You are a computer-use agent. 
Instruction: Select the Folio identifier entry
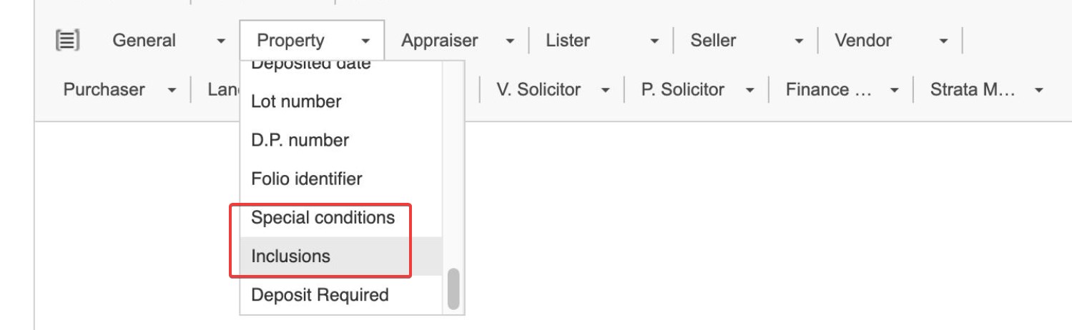306,179
